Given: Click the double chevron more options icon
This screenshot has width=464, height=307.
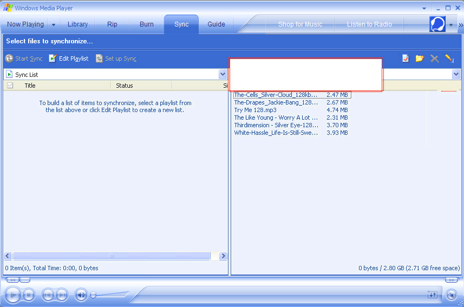Looking at the screenshot, I should pos(461,25).
